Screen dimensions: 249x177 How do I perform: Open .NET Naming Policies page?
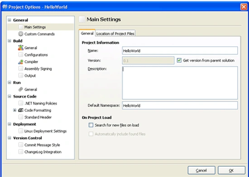41,103
